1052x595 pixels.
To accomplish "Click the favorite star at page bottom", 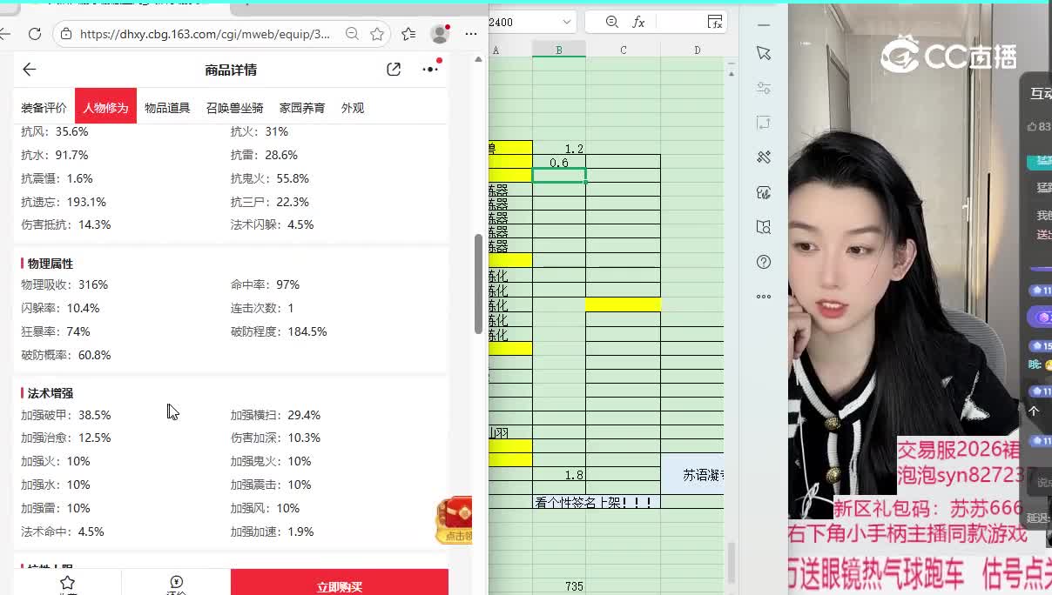I will [x=67, y=582].
